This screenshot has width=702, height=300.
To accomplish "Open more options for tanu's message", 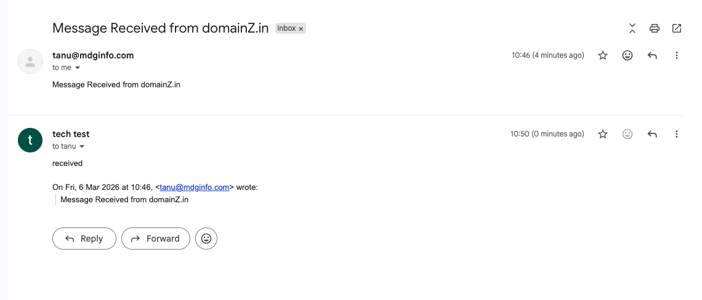I will [x=677, y=55].
